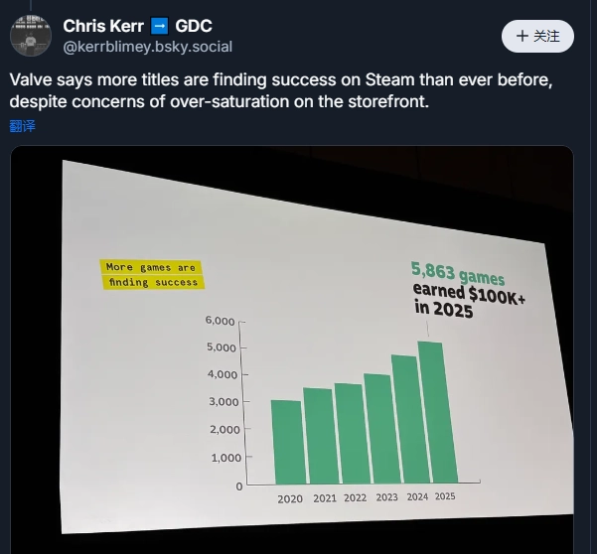597x554 pixels.
Task: Click the blue arrow emoji in display name
Action: tap(160, 26)
